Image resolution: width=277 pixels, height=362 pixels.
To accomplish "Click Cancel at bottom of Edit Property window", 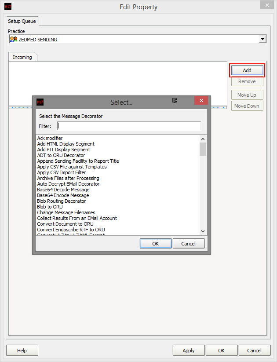I will click(x=255, y=351).
